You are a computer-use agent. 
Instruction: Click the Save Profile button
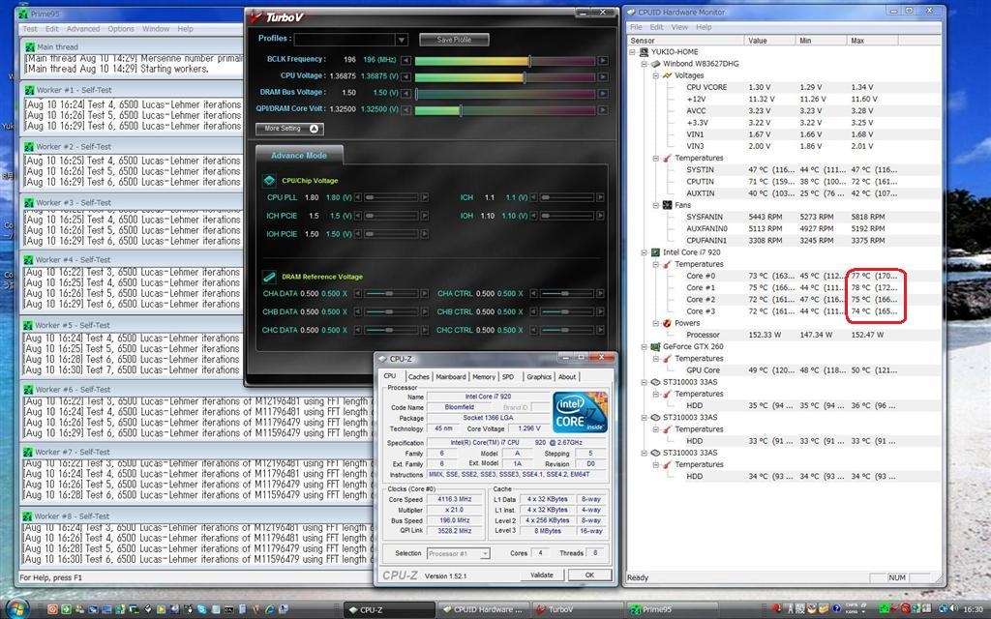point(454,40)
